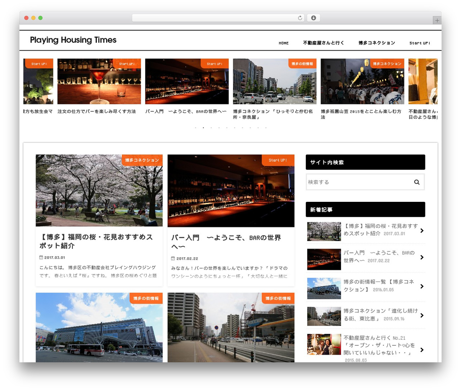Open the HOME menu item
Screen dimensions: 461x390
pyautogui.click(x=284, y=43)
